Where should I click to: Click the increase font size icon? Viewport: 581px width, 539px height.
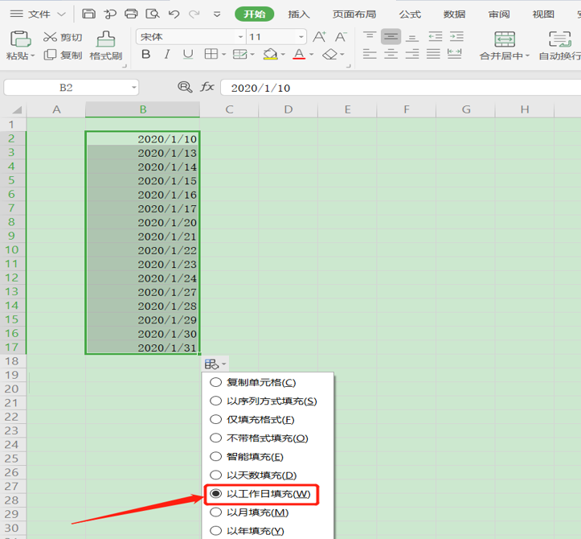coord(319,37)
